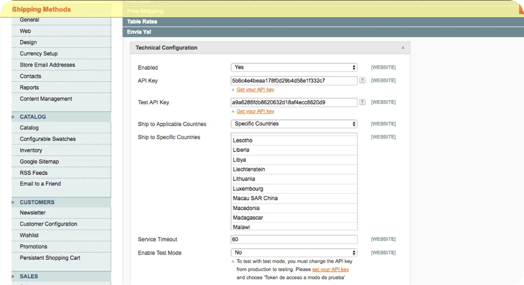The width and height of the screenshot is (524, 285).
Task: Open the Table Rates section
Action: tap(142, 22)
